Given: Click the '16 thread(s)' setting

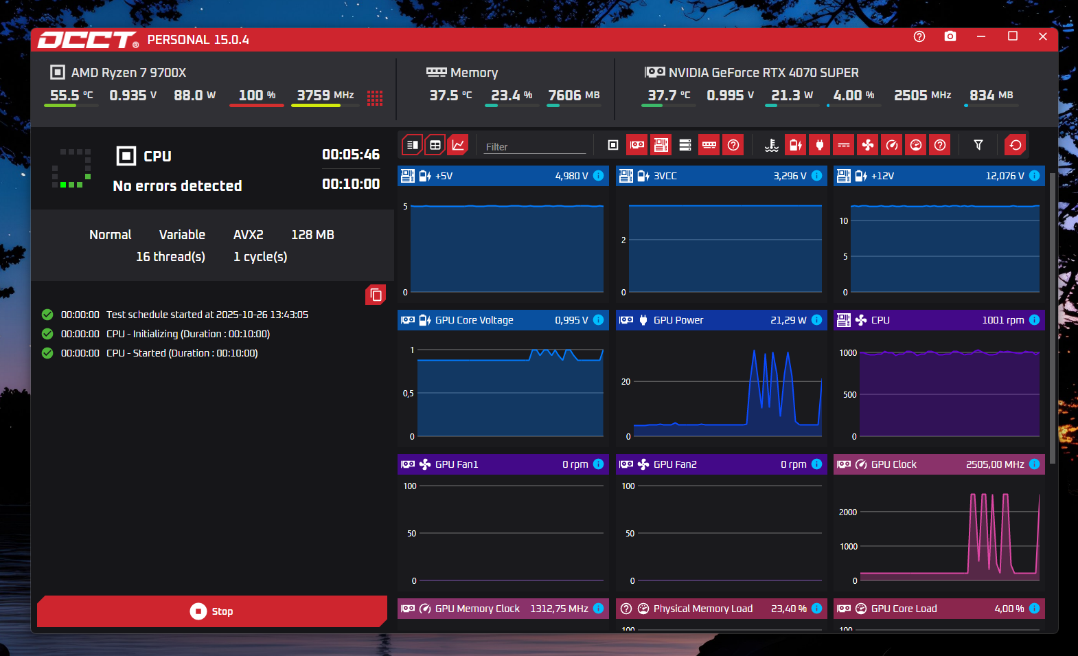Looking at the screenshot, I should pos(170,257).
